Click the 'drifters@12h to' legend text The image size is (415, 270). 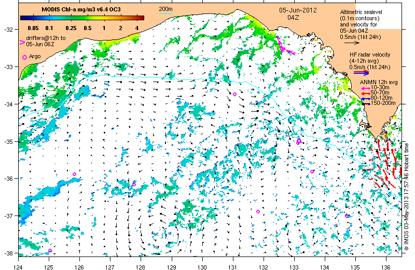[46, 38]
